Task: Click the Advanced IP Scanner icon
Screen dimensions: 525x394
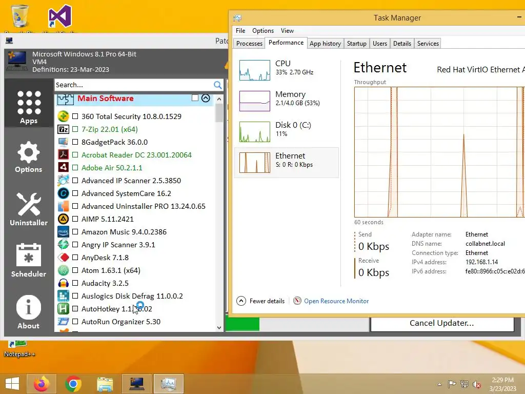Action: (63, 181)
